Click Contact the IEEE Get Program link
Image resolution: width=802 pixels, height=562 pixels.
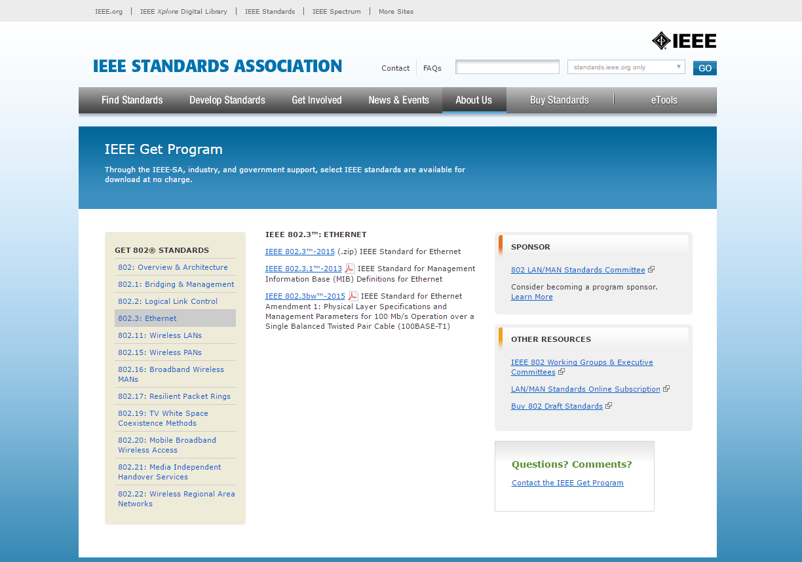click(567, 483)
